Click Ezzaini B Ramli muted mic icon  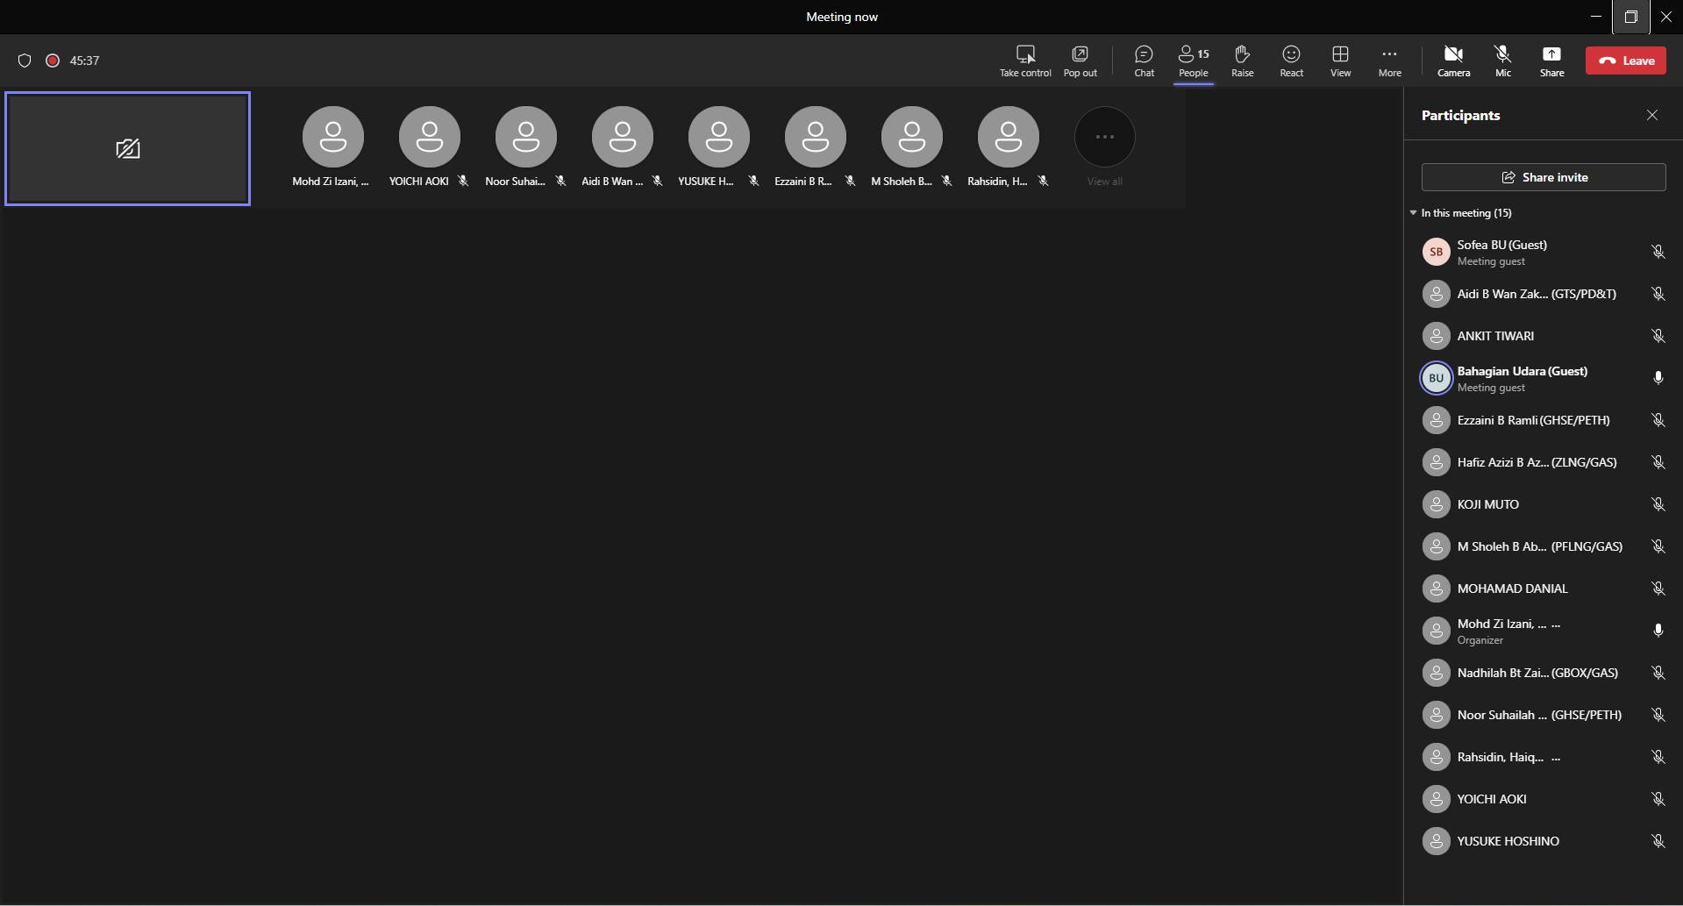coord(1658,420)
